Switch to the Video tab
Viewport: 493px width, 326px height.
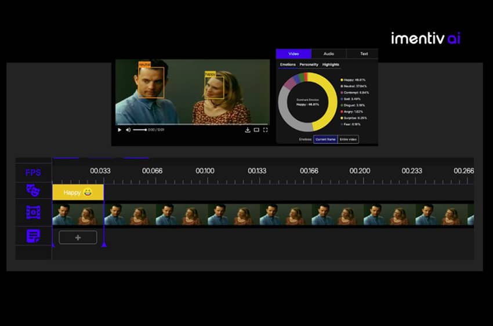(x=293, y=54)
